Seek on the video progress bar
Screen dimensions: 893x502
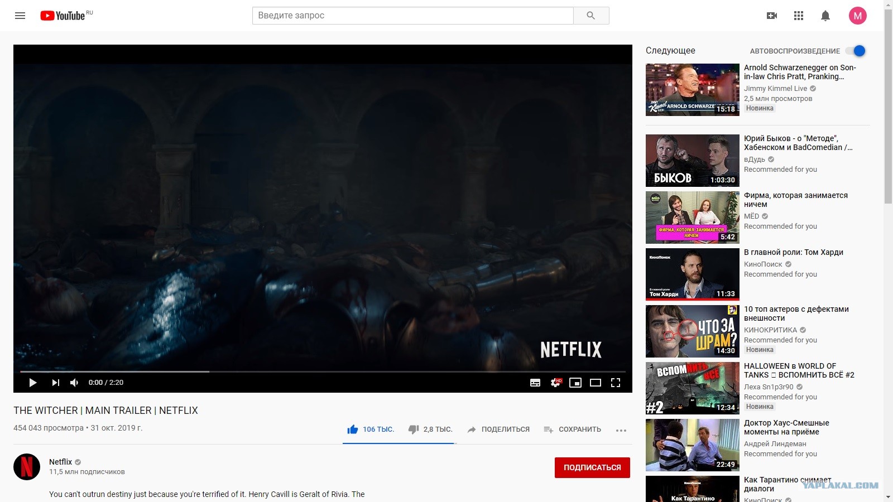(323, 371)
